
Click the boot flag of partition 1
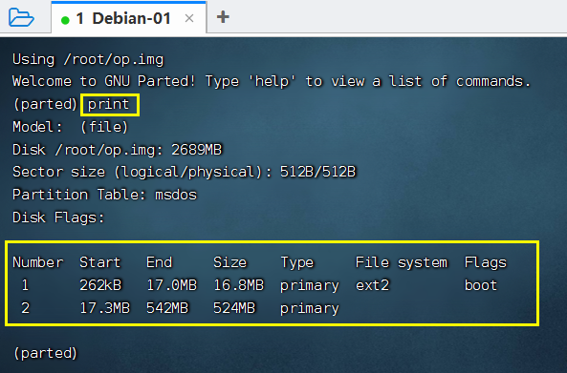click(481, 285)
